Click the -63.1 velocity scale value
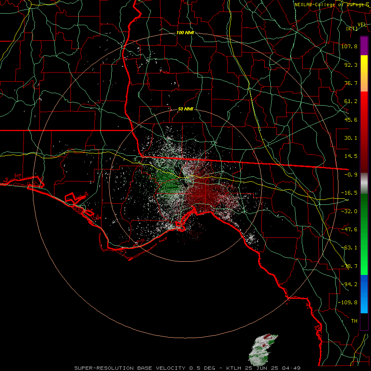This screenshot has height=371, width=371. 349,248
